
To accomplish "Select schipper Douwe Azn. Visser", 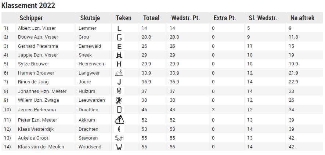I will [x=38, y=37].
